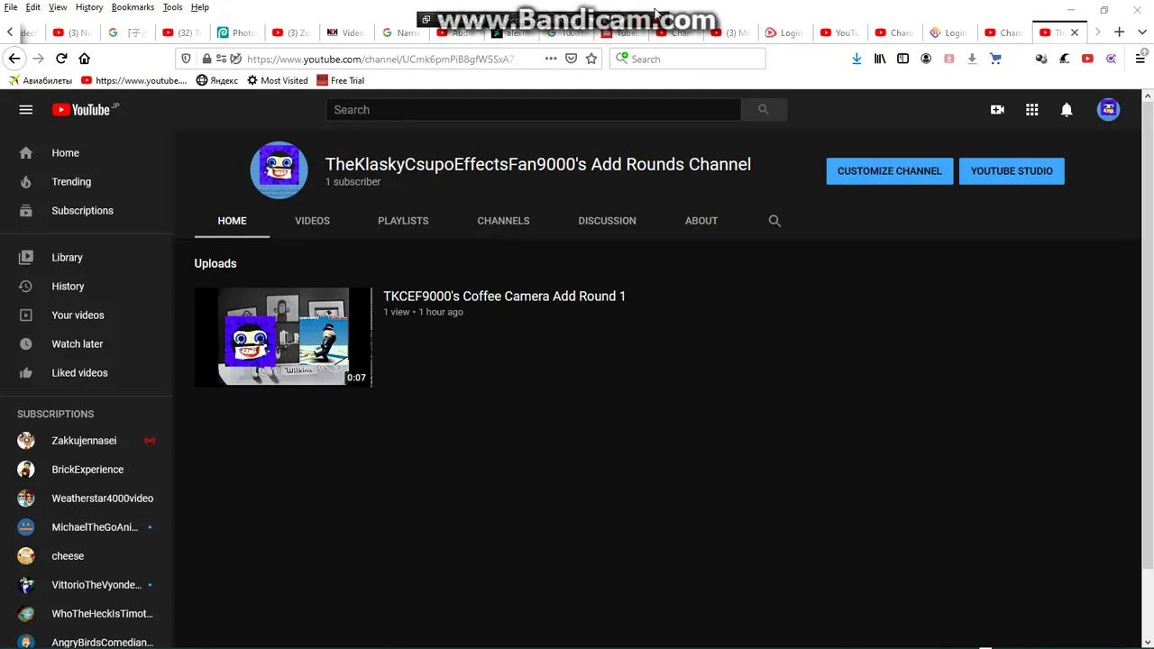The height and width of the screenshot is (649, 1154).
Task: Open the cheese subscription channel
Action: pos(87,556)
